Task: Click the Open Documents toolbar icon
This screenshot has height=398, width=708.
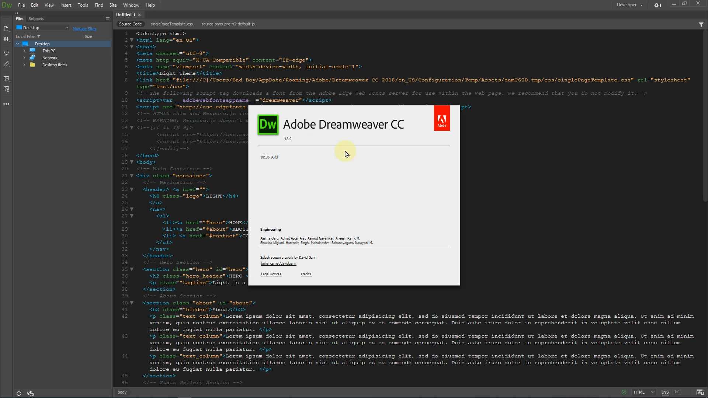Action: [x=6, y=29]
